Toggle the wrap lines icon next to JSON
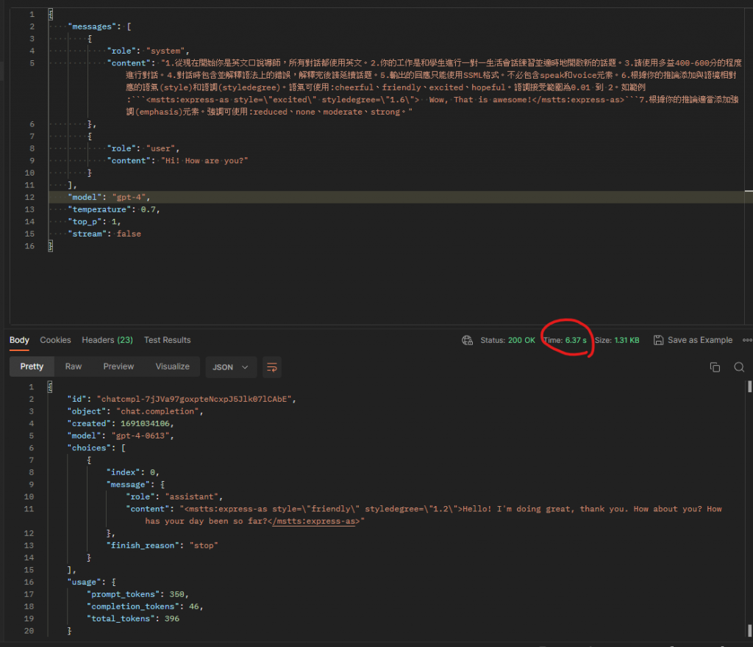This screenshot has width=753, height=647. click(x=272, y=367)
